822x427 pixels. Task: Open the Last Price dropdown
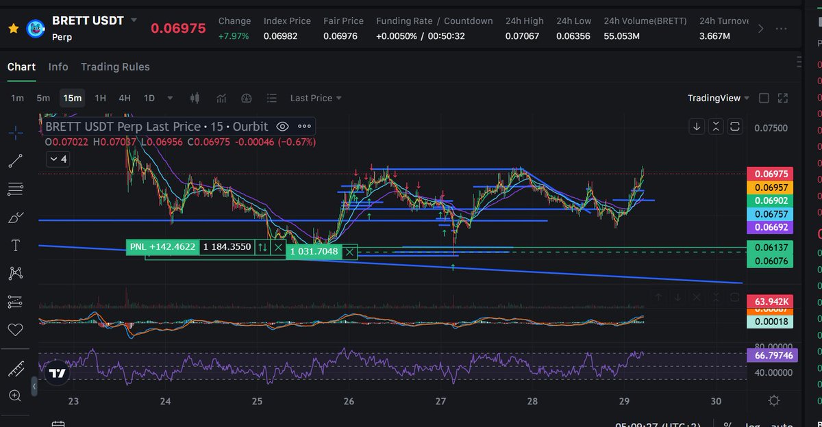point(316,98)
